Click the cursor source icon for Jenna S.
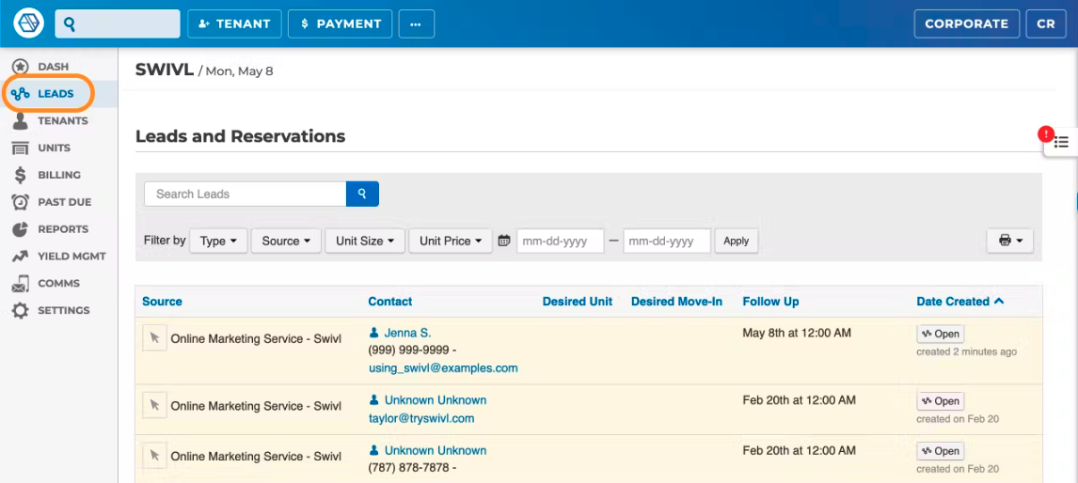The image size is (1078, 483). click(154, 338)
